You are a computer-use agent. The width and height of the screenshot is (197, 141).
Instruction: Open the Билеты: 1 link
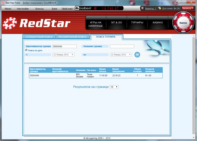click(x=151, y=8)
